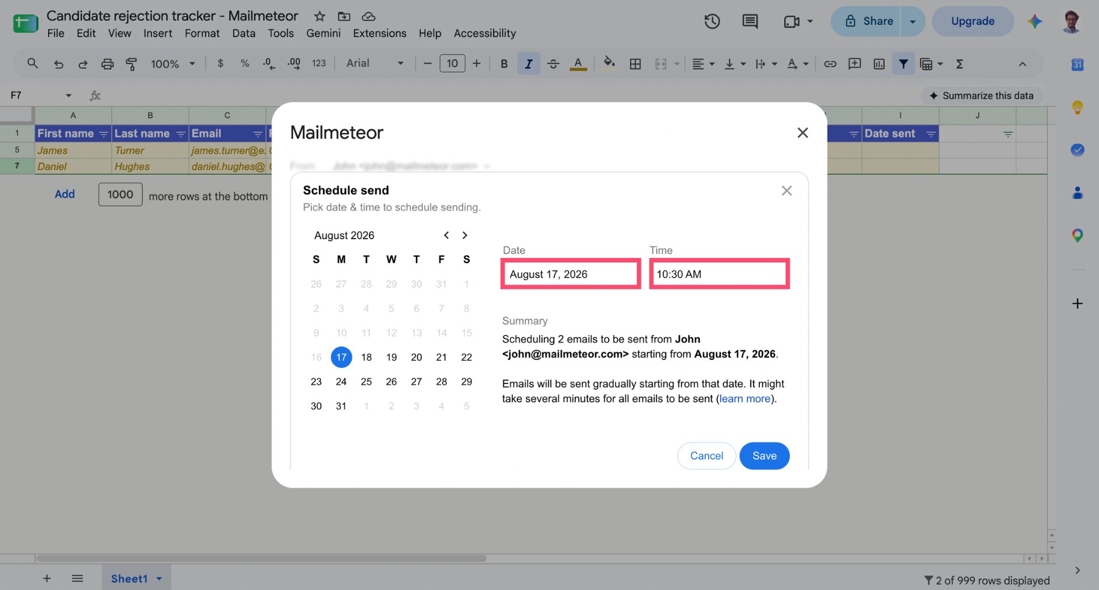This screenshot has height=590, width=1099.
Task: Get add-ons with plus icon
Action: pos(1077,304)
